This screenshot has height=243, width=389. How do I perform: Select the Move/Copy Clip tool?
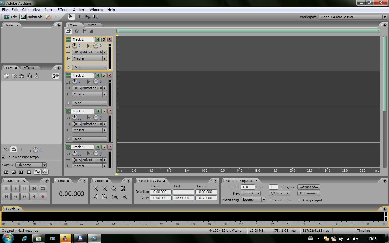[88, 17]
